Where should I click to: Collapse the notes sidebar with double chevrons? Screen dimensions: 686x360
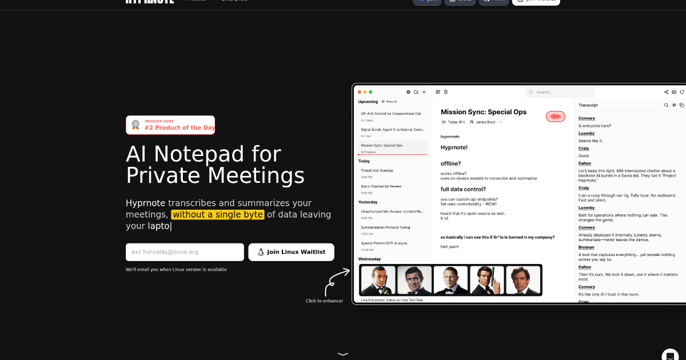click(424, 92)
